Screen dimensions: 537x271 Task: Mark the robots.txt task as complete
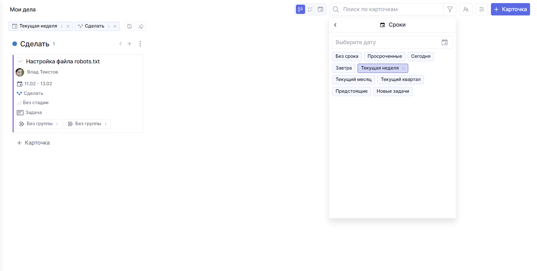pyautogui.click(x=20, y=61)
